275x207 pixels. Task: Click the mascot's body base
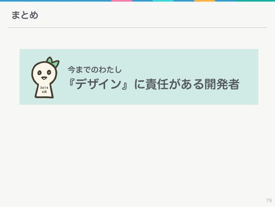point(44,92)
